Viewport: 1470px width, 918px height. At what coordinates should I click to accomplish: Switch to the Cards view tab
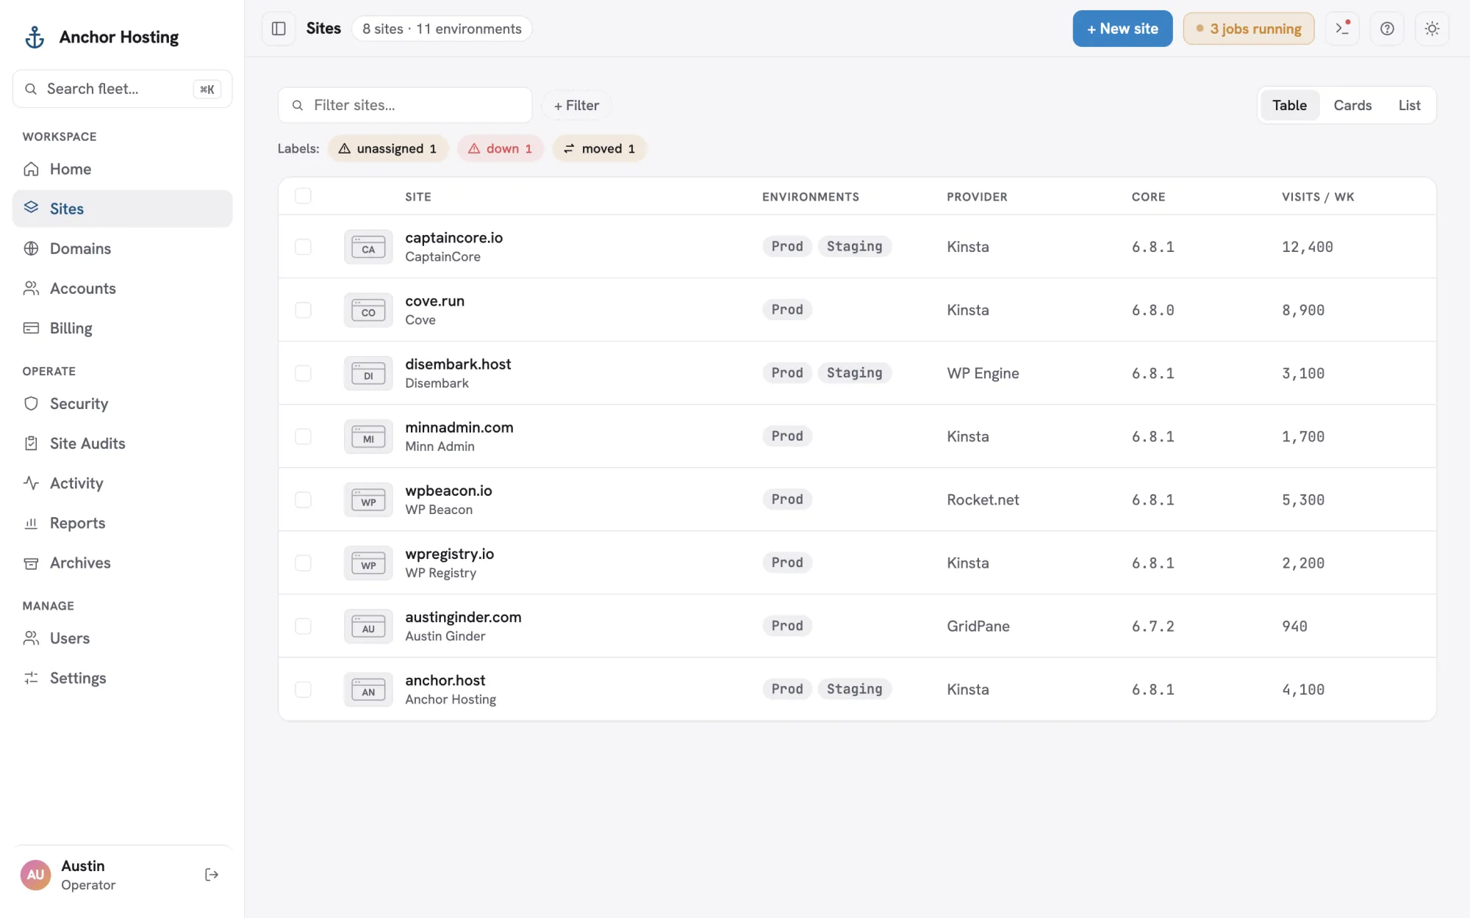[1352, 105]
